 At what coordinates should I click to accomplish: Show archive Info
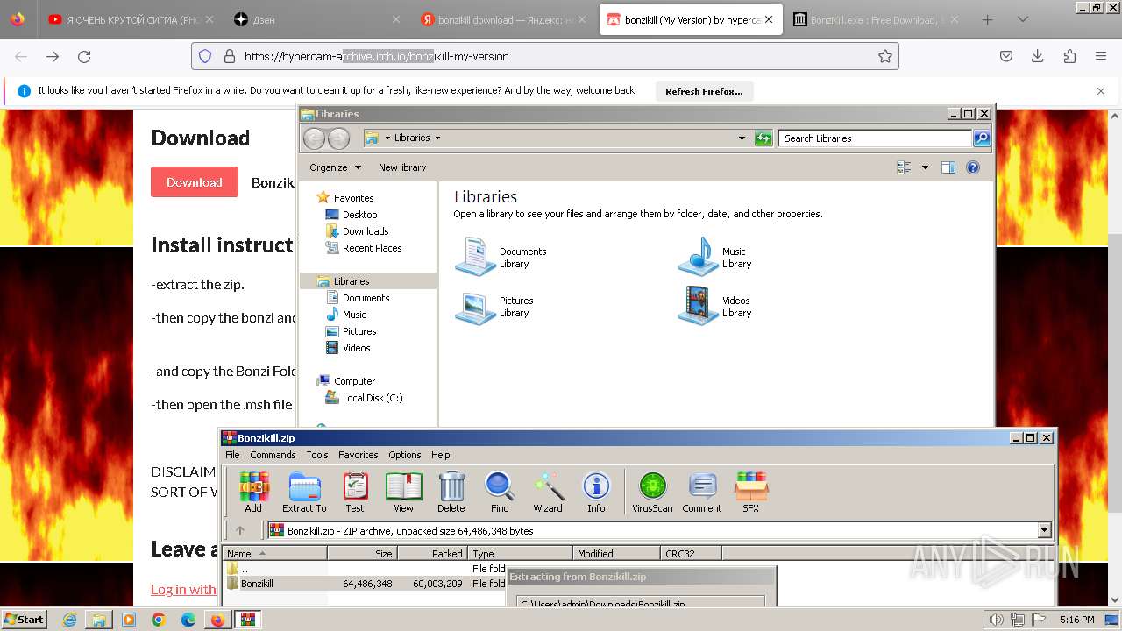click(x=596, y=492)
